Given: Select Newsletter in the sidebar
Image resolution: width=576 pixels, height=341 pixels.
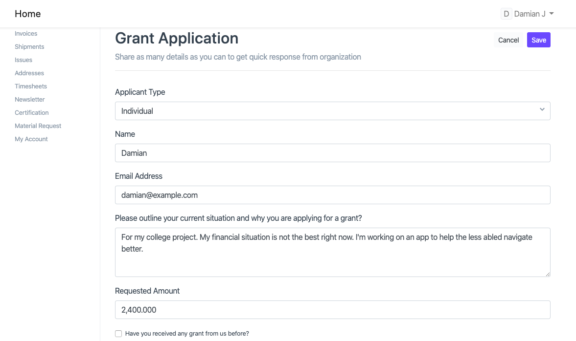Looking at the screenshot, I should pos(30,100).
